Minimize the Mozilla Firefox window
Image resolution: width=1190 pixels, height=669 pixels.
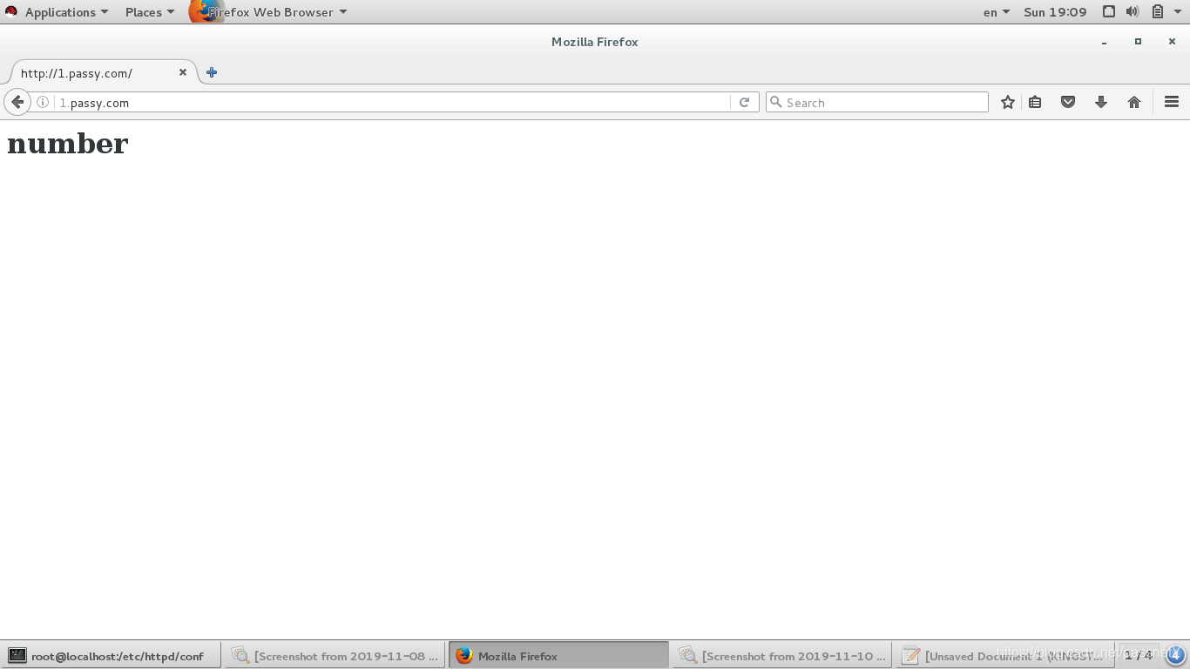click(x=1104, y=42)
